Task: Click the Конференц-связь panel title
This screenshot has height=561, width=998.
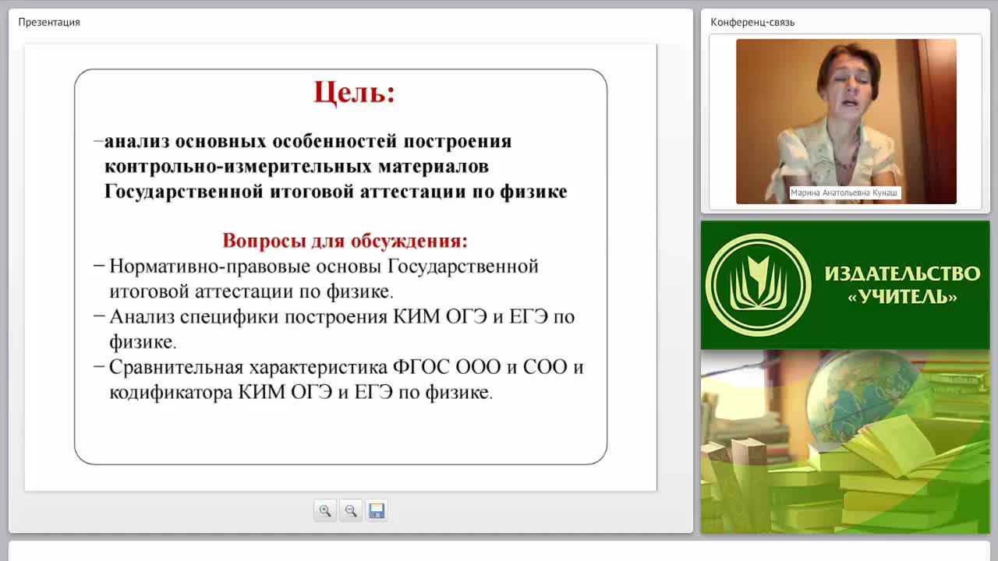Action: tap(752, 22)
